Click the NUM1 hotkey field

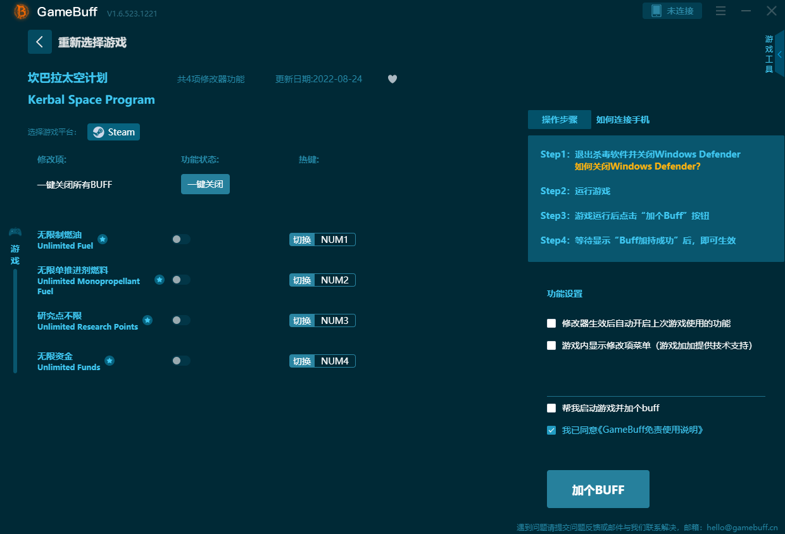[x=335, y=240]
